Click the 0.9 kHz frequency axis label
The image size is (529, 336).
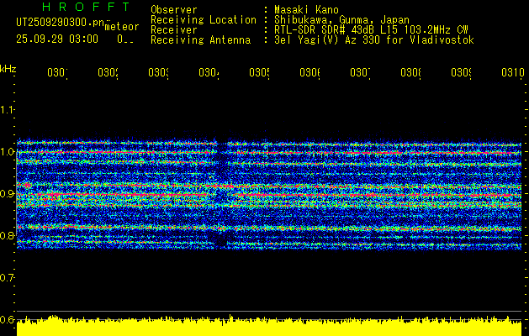pos(7,193)
